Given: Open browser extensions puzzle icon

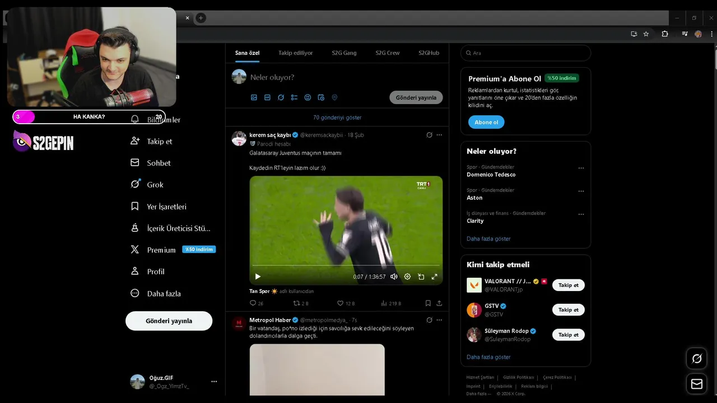Looking at the screenshot, I should 665,34.
